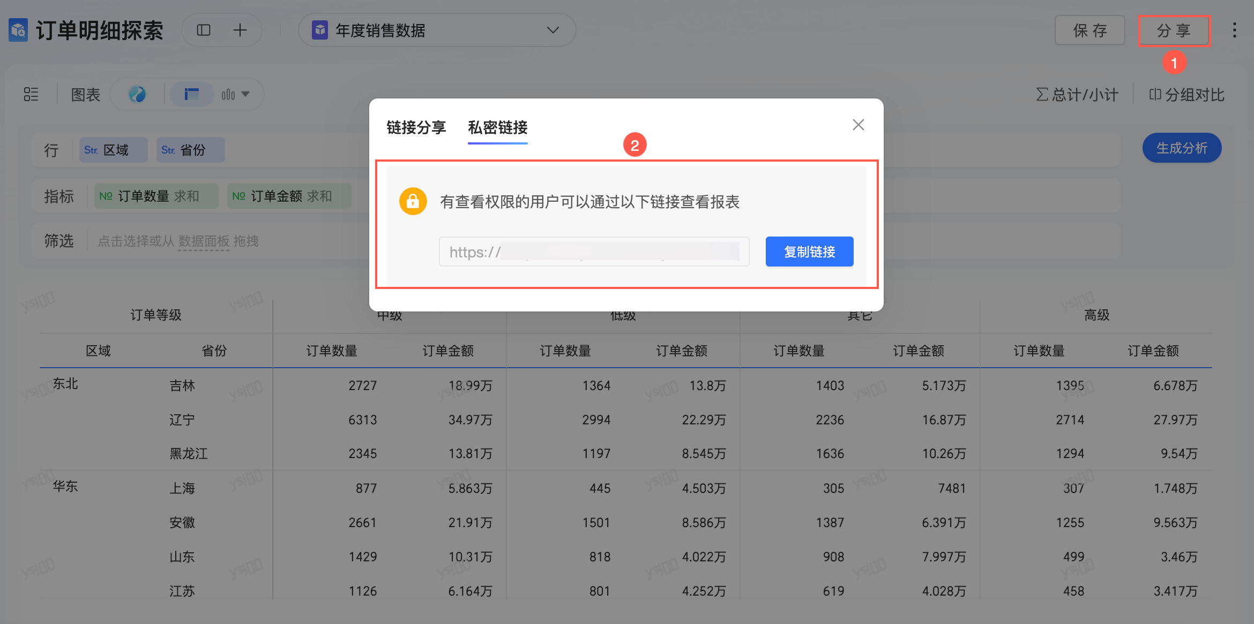Click the 订单等级 column header
Viewport: 1254px width, 624px height.
pyautogui.click(x=156, y=315)
